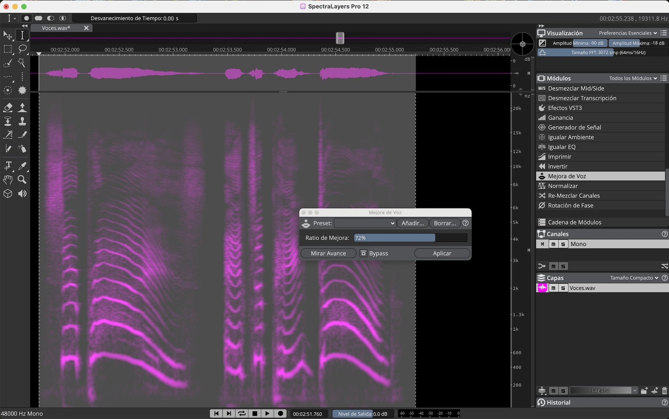Open the Igualar EQ module
Image resolution: width=669 pixels, height=419 pixels.
pyautogui.click(x=561, y=147)
